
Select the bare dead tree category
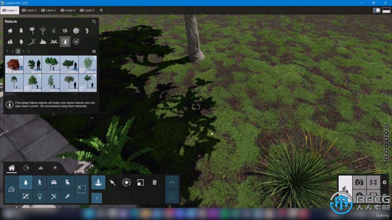pyautogui.click(x=43, y=31)
